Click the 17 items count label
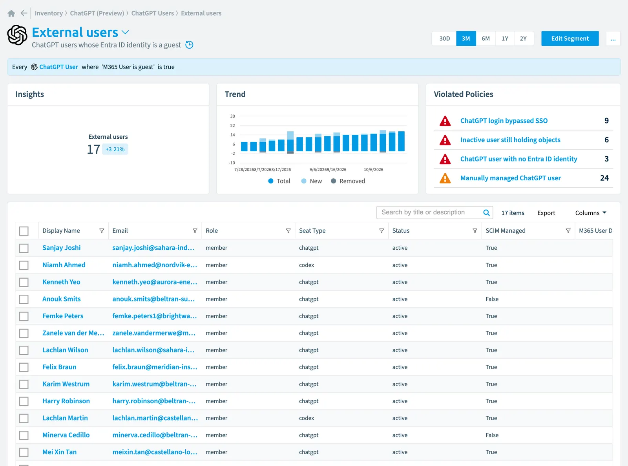 pos(513,213)
